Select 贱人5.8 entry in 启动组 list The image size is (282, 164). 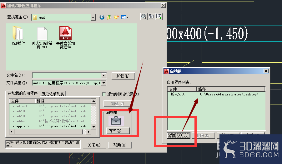(216, 94)
